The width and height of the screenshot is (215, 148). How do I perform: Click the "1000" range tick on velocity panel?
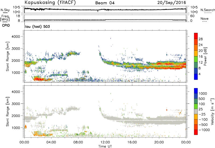(x=16, y=128)
